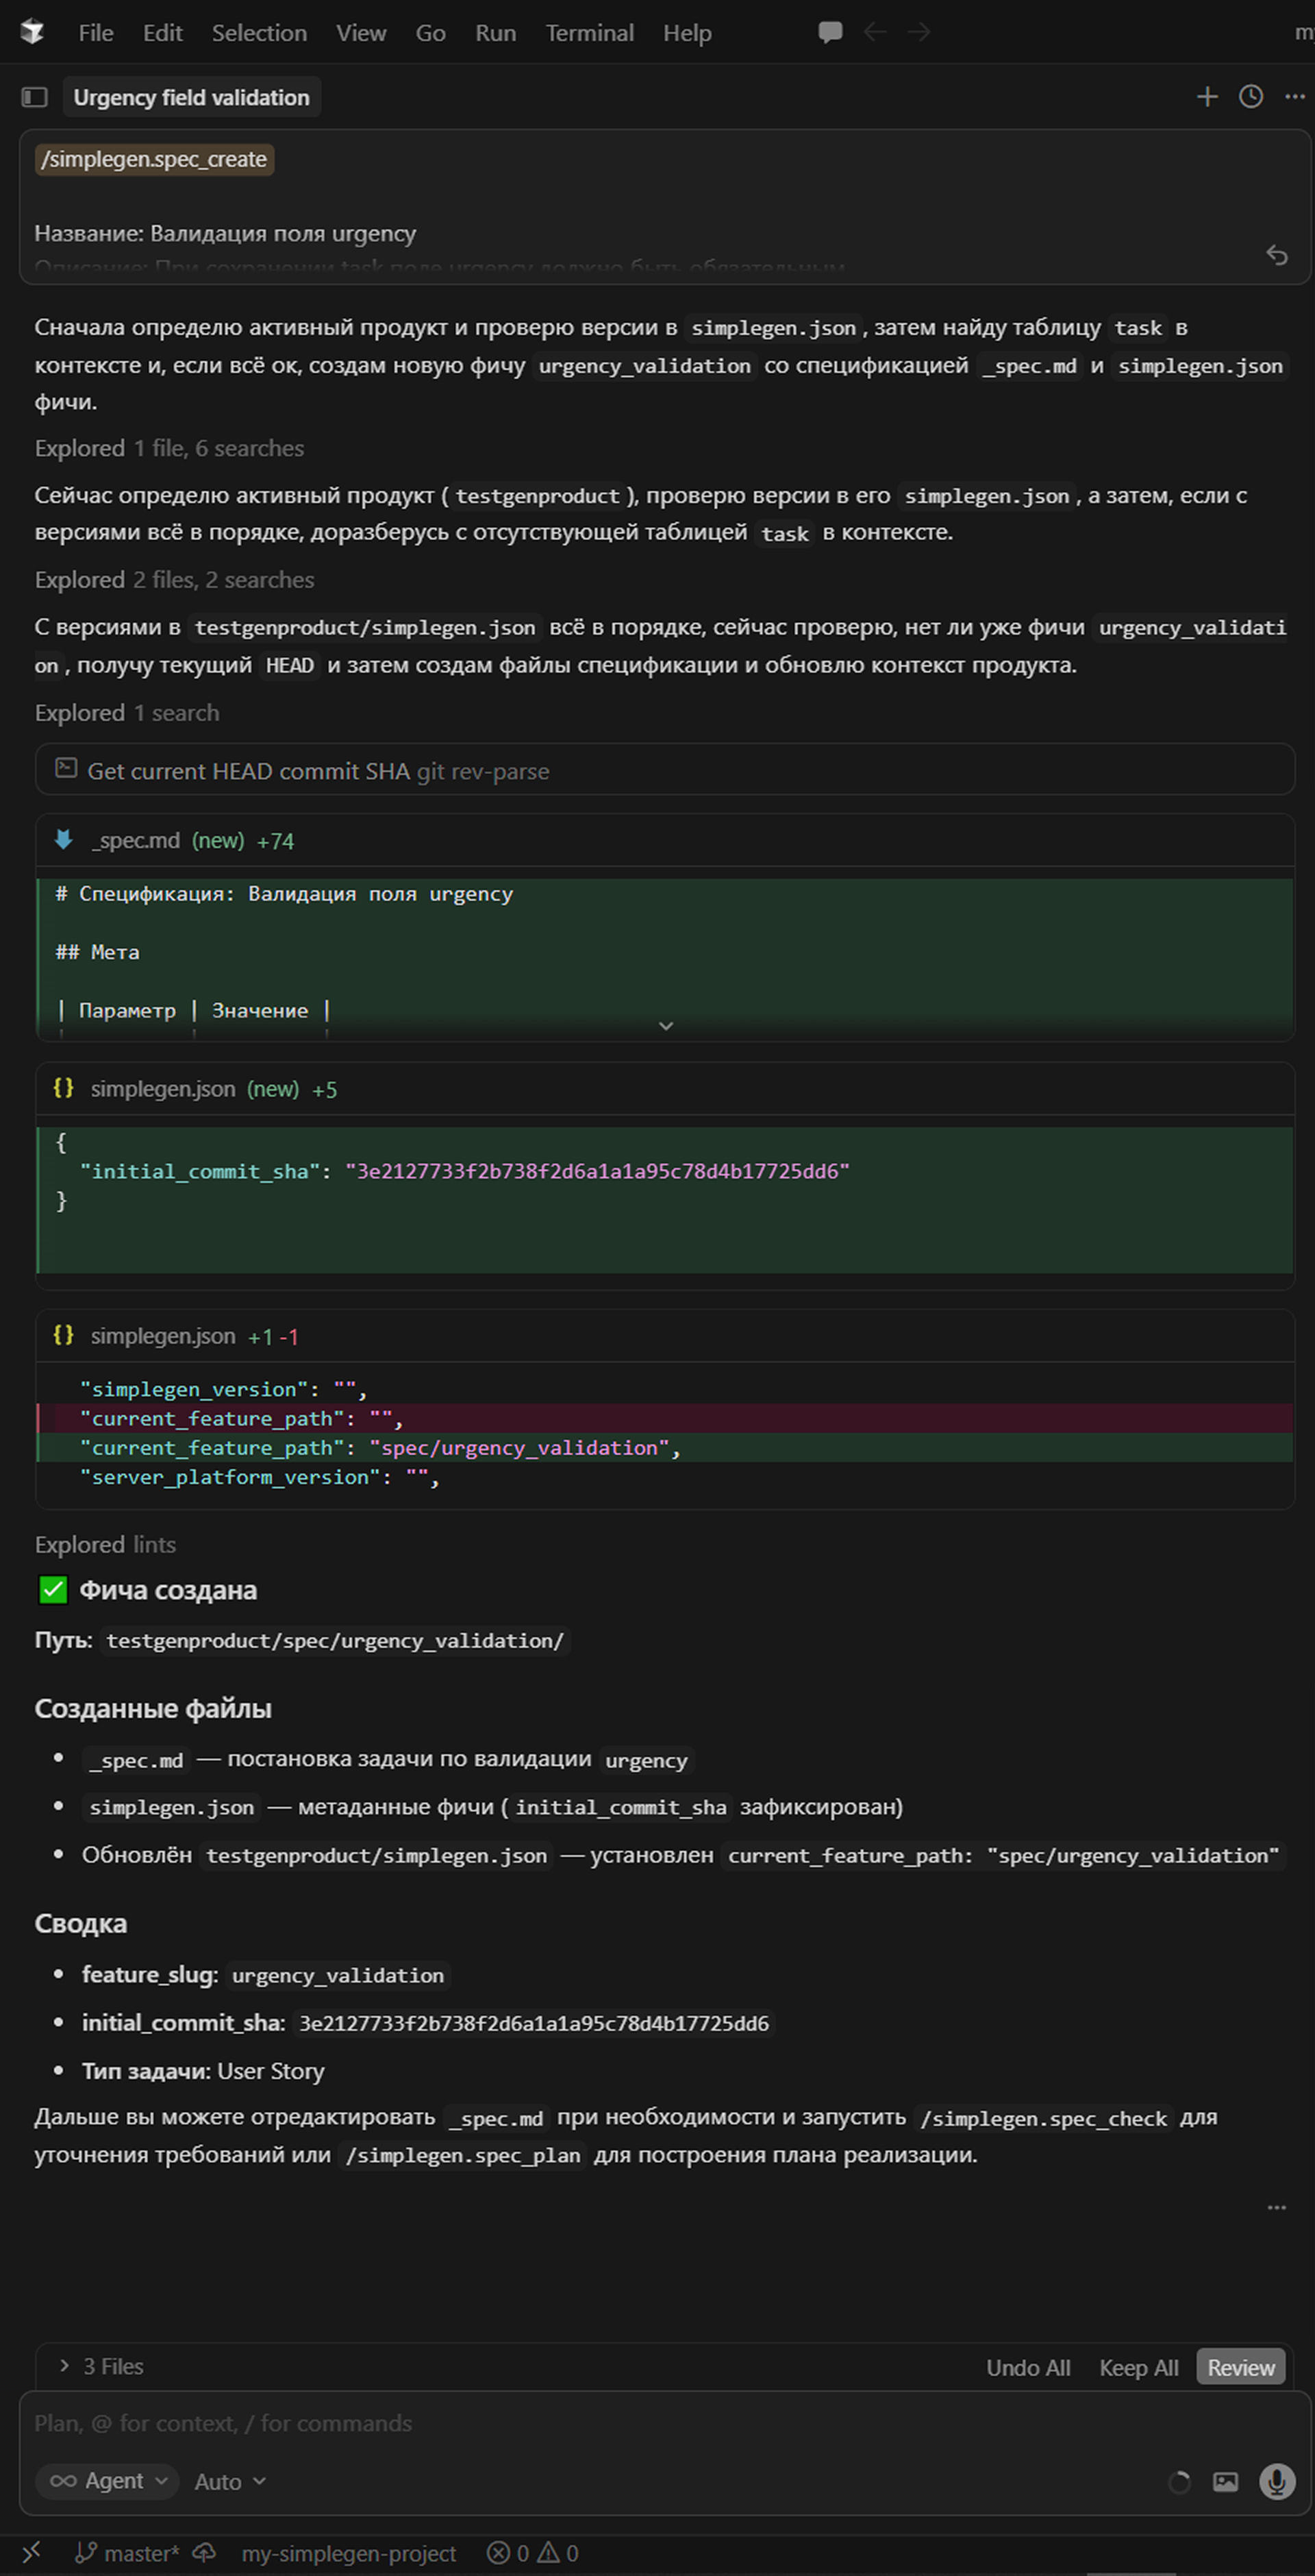Click the Review button
Image resolution: width=1315 pixels, height=2576 pixels.
click(1240, 2368)
